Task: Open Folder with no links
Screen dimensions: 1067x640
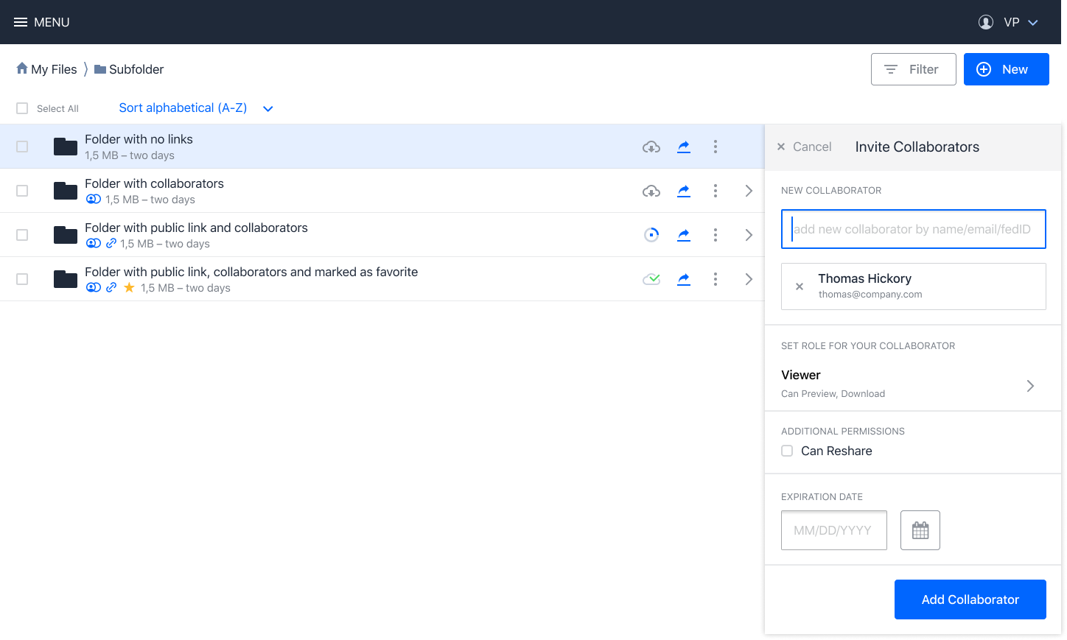Action: pos(139,139)
